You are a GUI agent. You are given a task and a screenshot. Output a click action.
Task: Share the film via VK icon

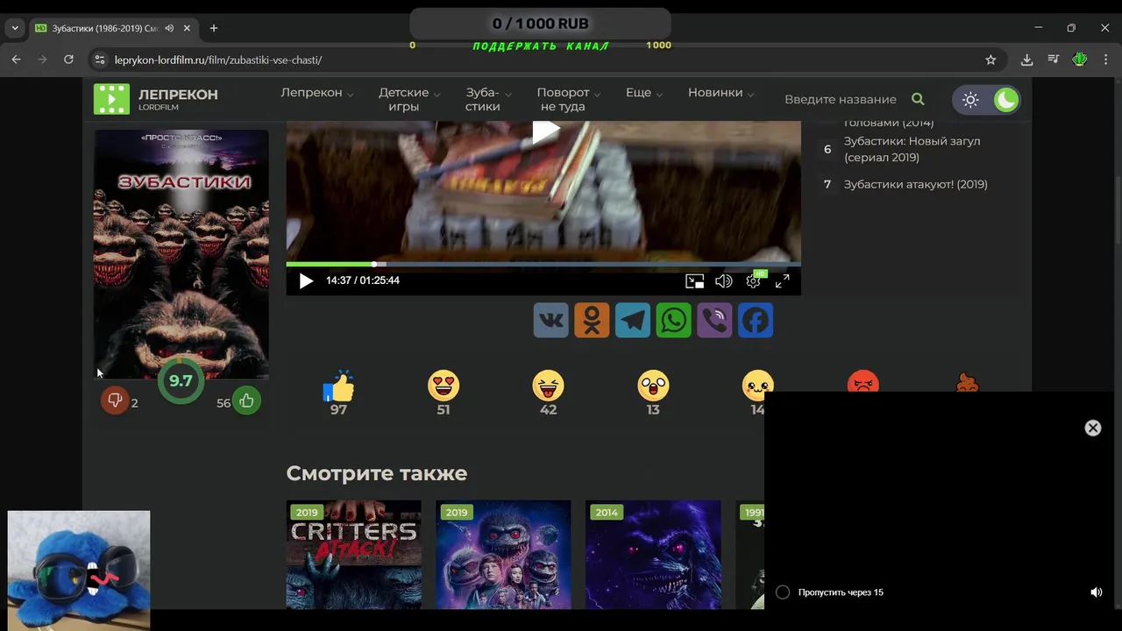click(x=550, y=321)
